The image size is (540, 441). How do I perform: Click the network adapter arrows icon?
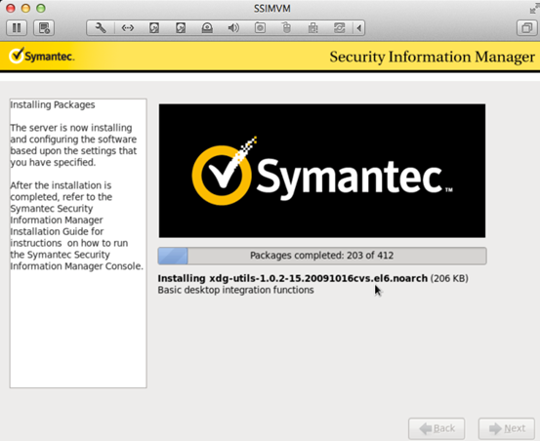pyautogui.click(x=127, y=28)
